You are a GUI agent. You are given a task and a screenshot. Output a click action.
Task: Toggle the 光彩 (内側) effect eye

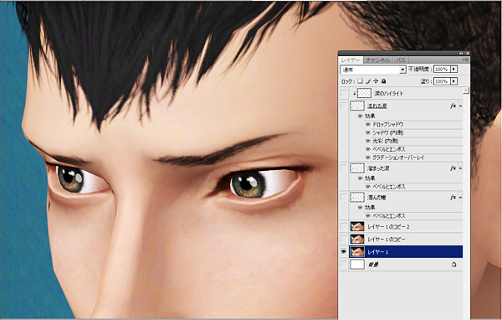[368, 141]
